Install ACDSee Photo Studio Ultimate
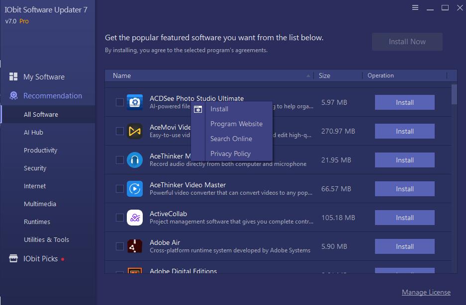Viewport: 466px width, 305px height. [x=404, y=102]
